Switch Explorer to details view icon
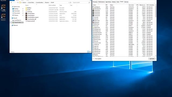 click(88, 52)
